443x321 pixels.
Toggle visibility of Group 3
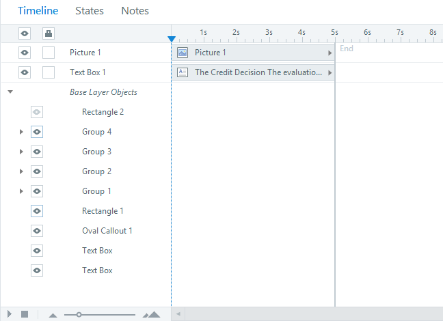37,152
